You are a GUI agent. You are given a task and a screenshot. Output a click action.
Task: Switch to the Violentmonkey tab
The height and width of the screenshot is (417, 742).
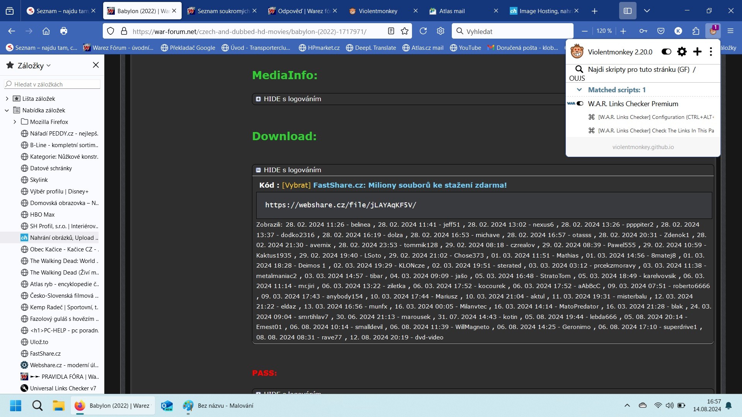[378, 11]
